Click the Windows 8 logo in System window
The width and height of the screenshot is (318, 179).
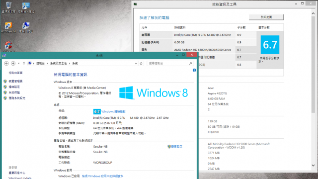pos(154,93)
